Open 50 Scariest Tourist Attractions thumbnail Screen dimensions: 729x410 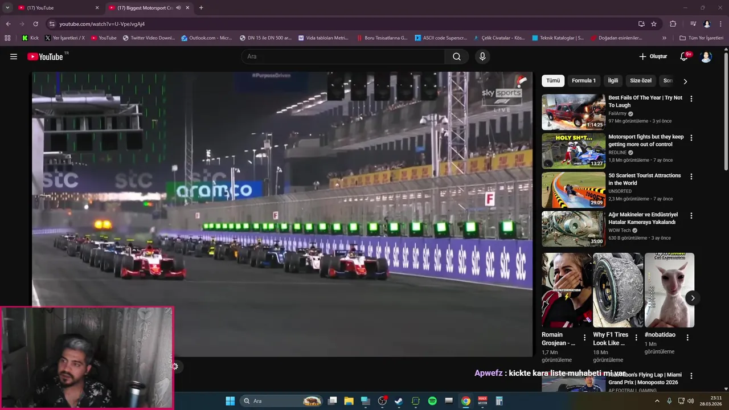tap(574, 190)
